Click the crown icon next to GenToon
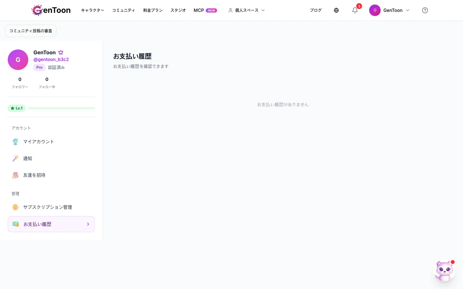Screen dimensions: 463x289 61,52
